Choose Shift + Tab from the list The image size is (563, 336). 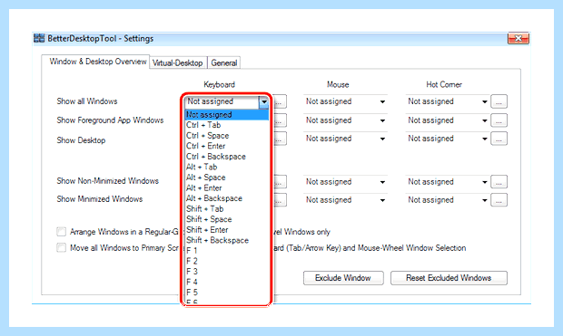(x=227, y=209)
